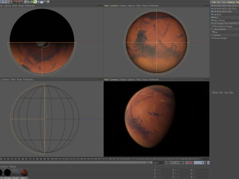Click frame 200 on the timeline ruler

125,159
